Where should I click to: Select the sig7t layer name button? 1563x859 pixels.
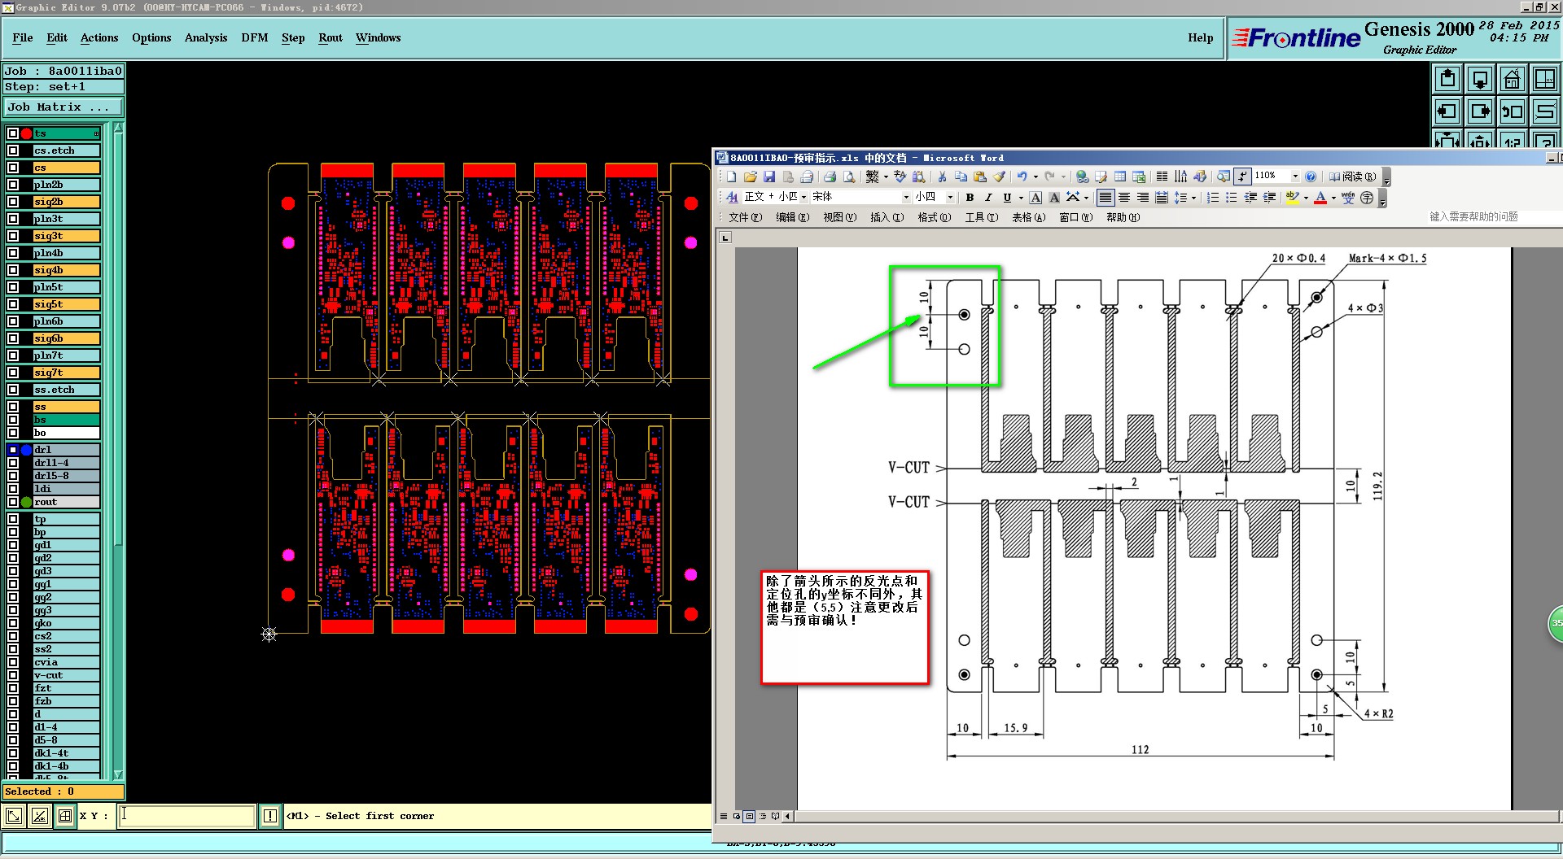tap(66, 373)
